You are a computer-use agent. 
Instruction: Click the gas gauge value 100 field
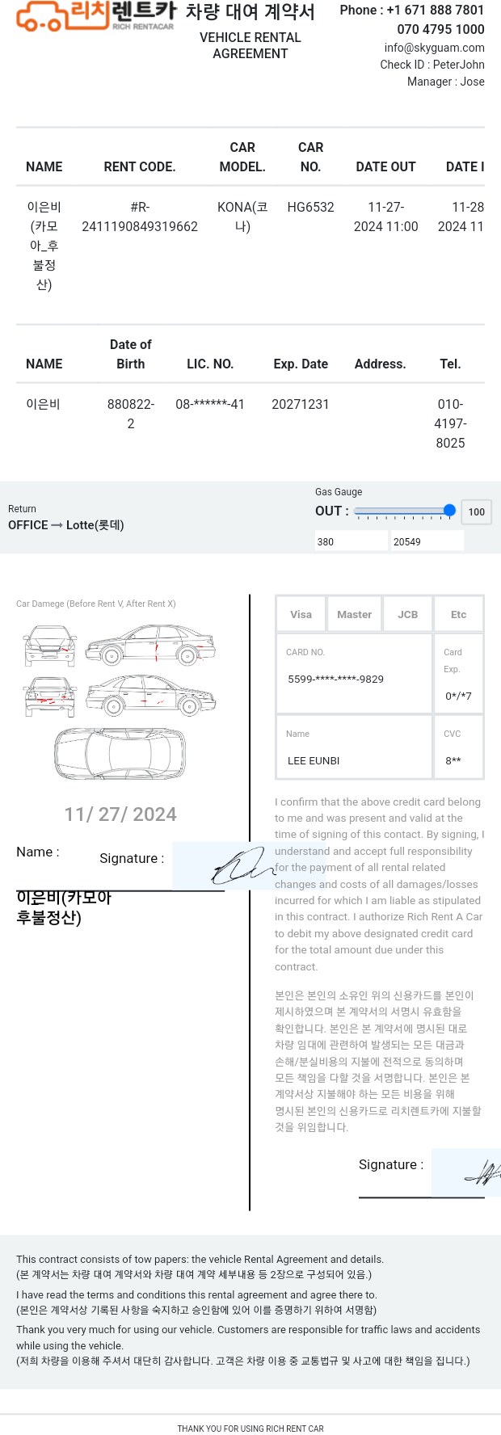[x=477, y=511]
